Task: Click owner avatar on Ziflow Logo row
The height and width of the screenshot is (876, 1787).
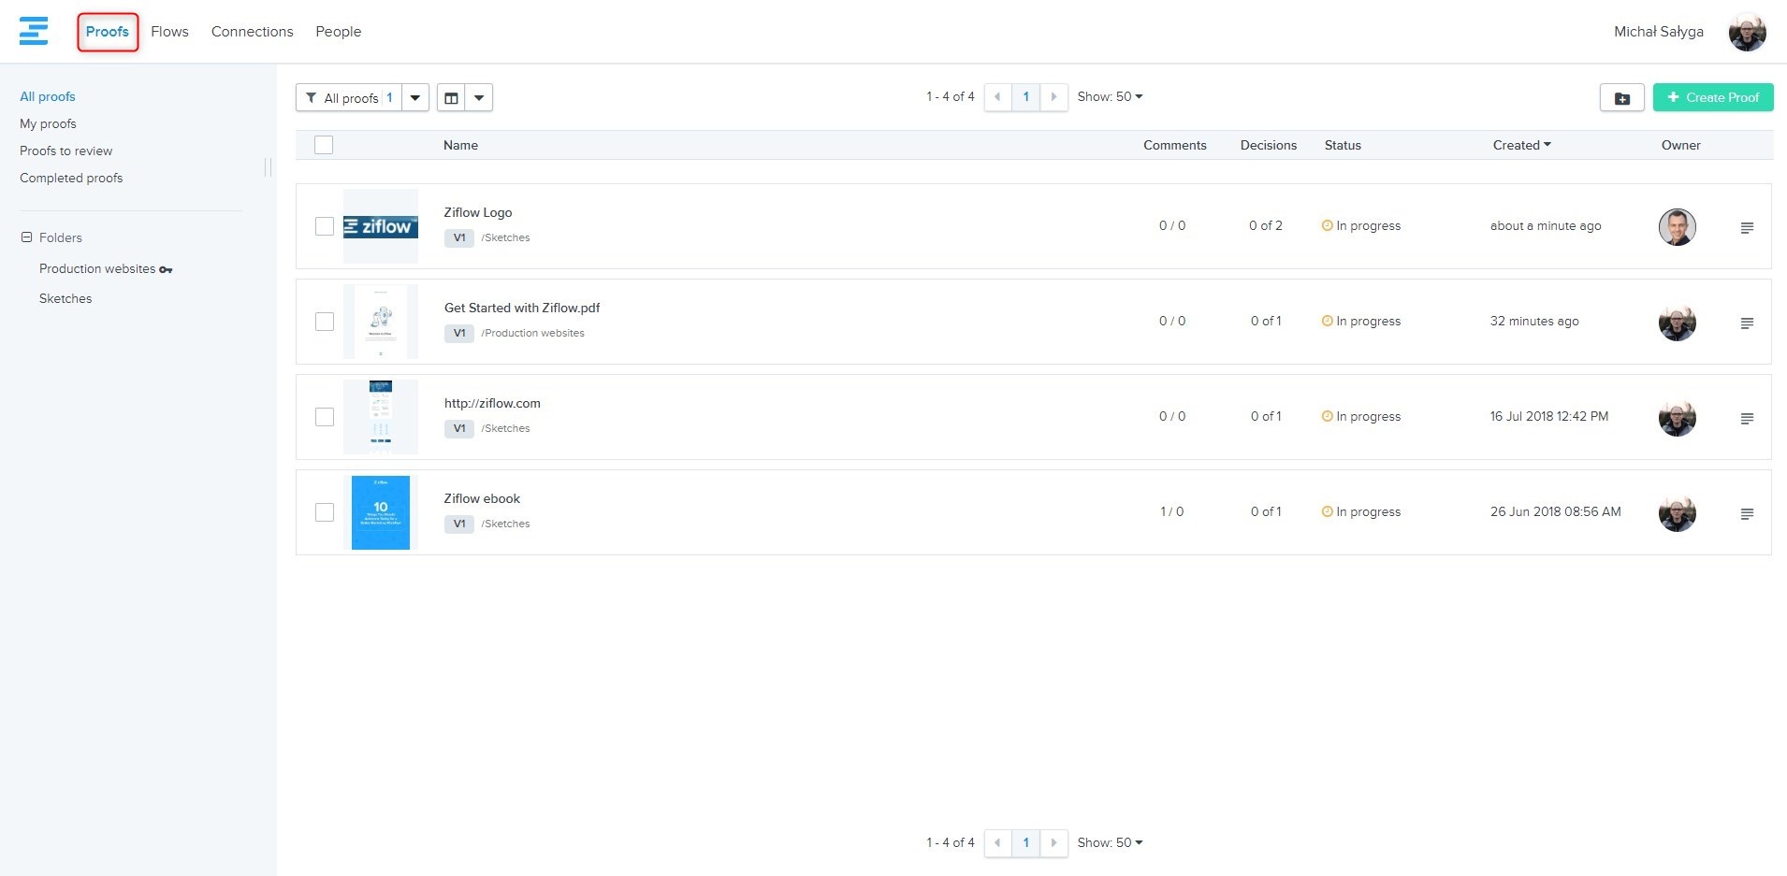Action: [1677, 227]
